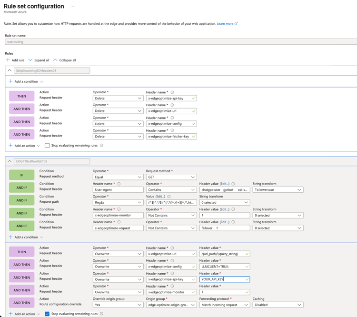Edit the Request path regex value
This screenshot has width=357, height=317.
coord(160,197)
